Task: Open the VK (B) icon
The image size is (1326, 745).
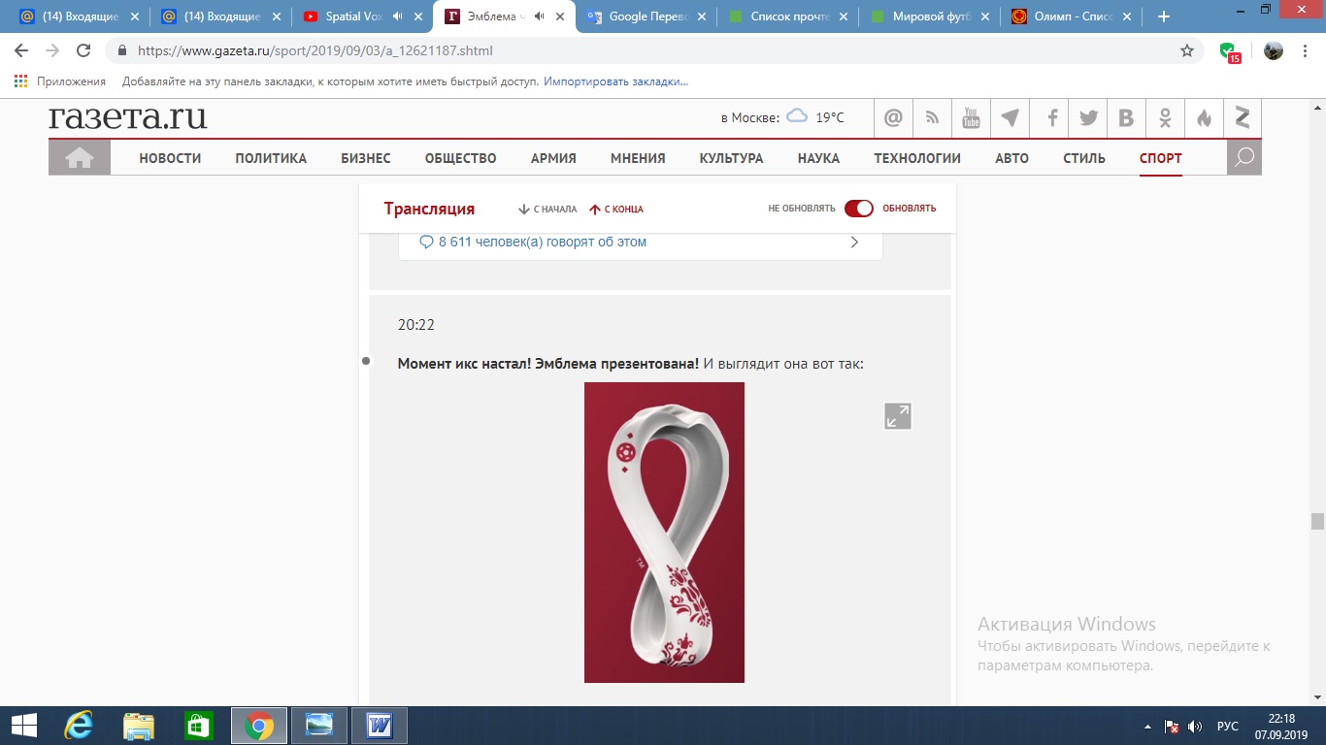Action: (x=1126, y=118)
